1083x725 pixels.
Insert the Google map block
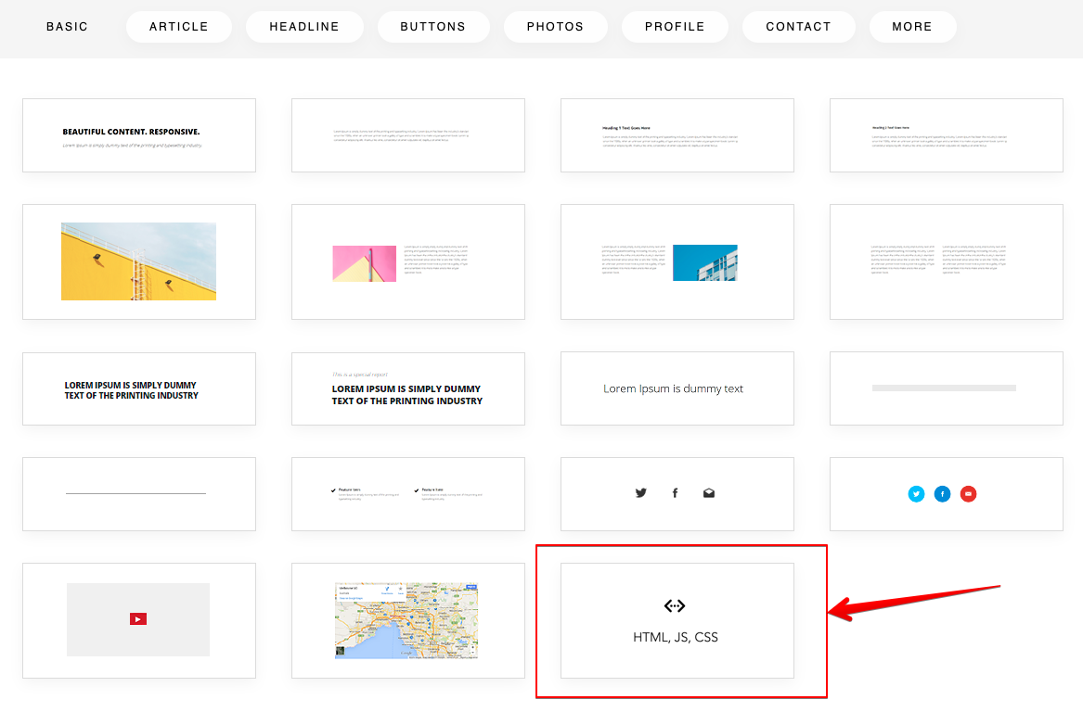click(407, 620)
